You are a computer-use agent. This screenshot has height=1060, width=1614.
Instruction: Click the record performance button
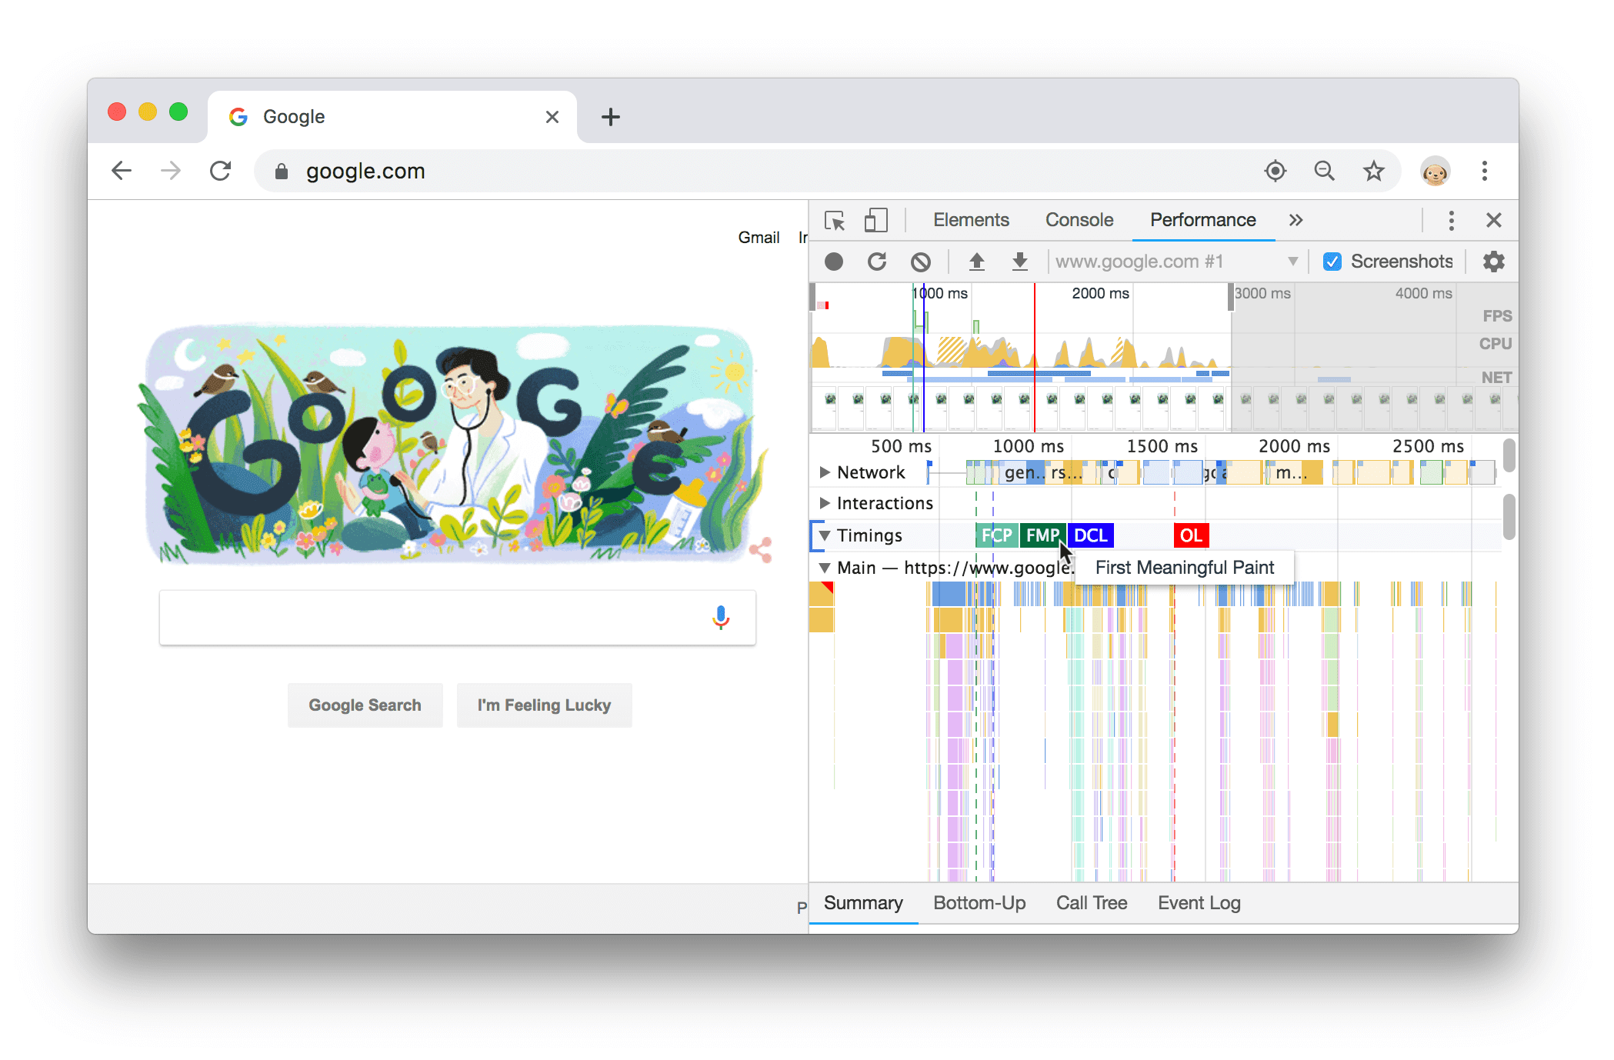[833, 260]
